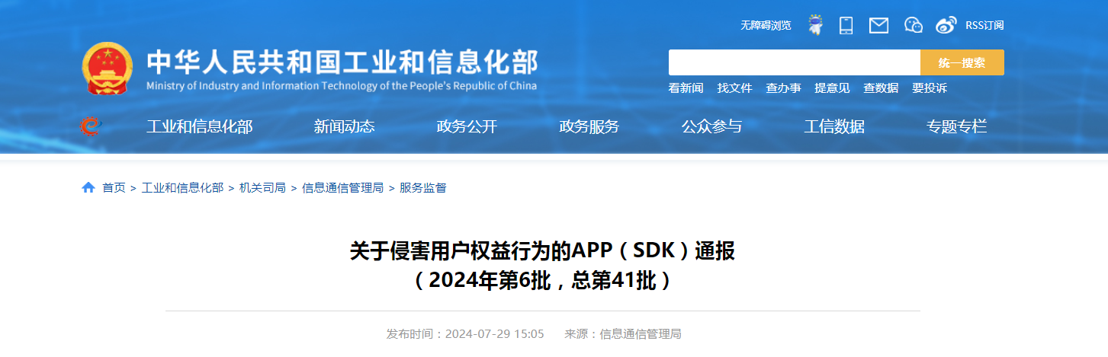The width and height of the screenshot is (1108, 357).
Task: Open the Weibo icon
Action: [x=946, y=25]
